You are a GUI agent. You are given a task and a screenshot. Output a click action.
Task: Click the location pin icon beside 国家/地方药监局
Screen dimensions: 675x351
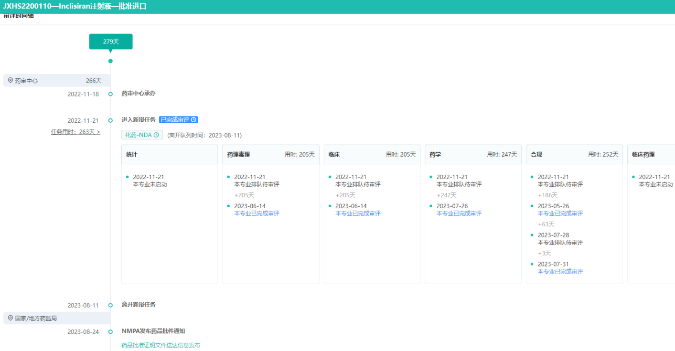click(11, 318)
